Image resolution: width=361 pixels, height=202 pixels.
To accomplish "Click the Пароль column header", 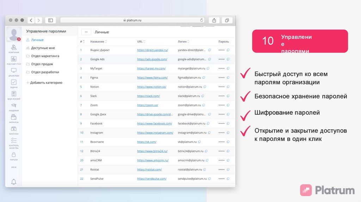I will point(224,42).
